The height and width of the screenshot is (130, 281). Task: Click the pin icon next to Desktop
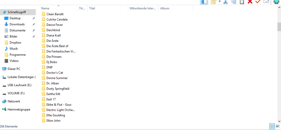[x=34, y=18]
